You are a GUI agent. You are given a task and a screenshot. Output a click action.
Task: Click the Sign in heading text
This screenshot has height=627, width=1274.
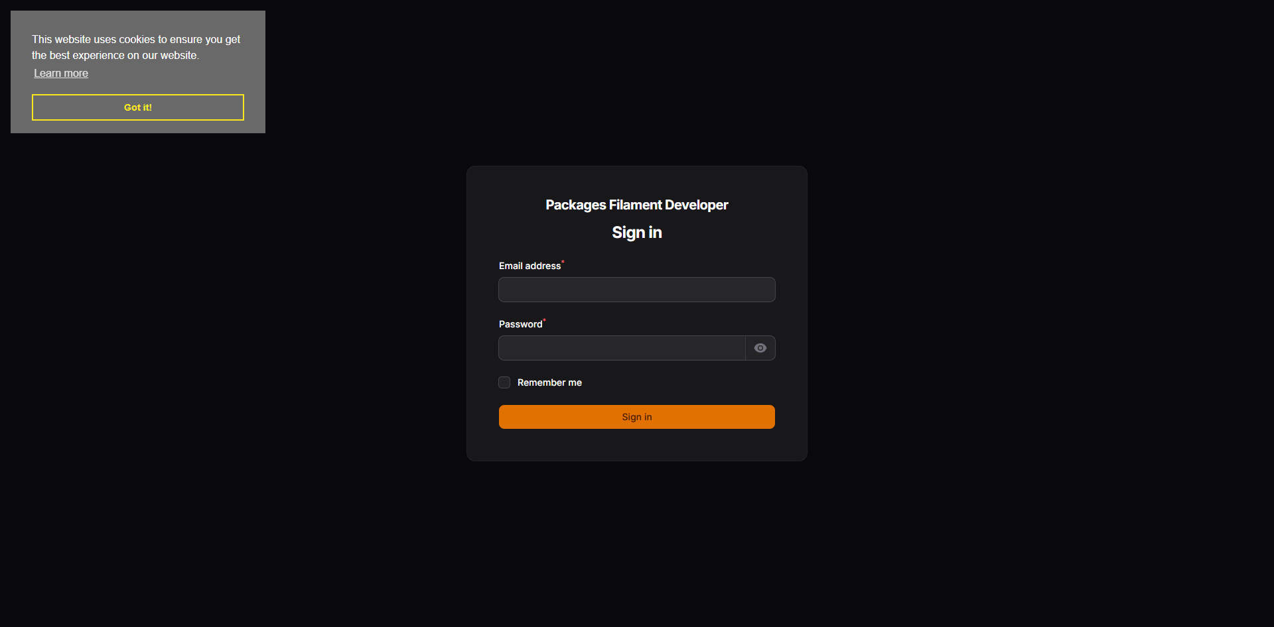[637, 233]
